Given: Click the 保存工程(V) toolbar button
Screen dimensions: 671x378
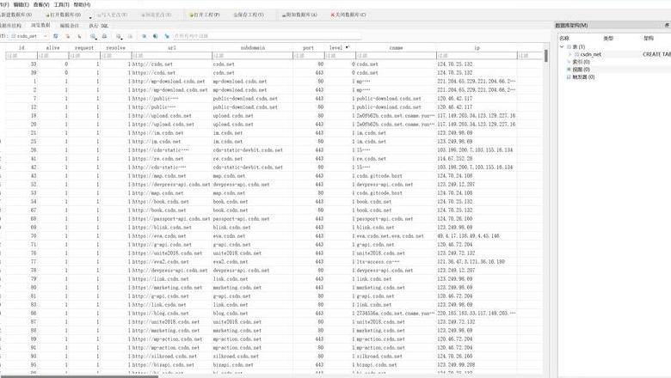Looking at the screenshot, I should pos(249,15).
